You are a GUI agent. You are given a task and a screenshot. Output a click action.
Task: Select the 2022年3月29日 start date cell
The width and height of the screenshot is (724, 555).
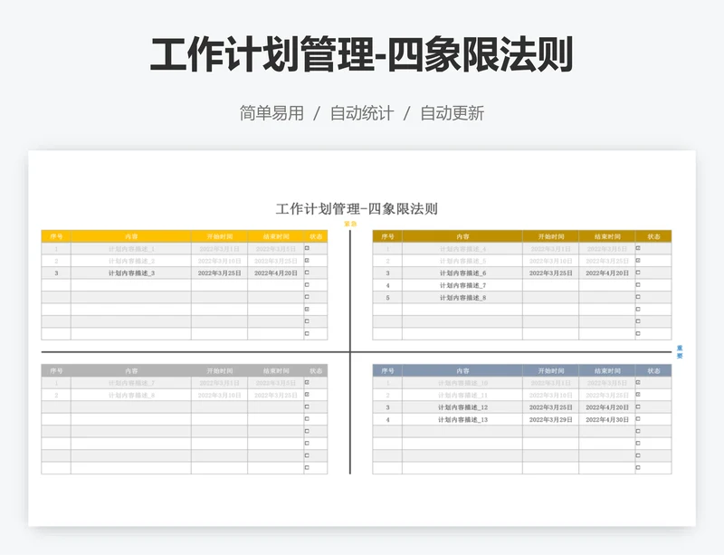tap(550, 419)
